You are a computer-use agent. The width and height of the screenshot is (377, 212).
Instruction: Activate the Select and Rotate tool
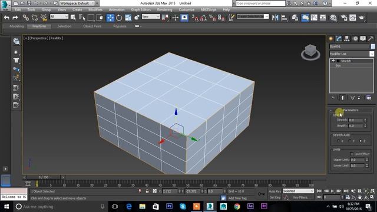click(x=119, y=18)
